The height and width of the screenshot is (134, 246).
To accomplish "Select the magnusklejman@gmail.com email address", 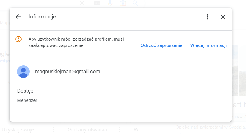I will (x=68, y=72).
